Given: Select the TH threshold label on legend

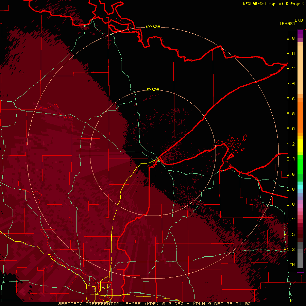Looking at the screenshot, I should click(x=292, y=265).
